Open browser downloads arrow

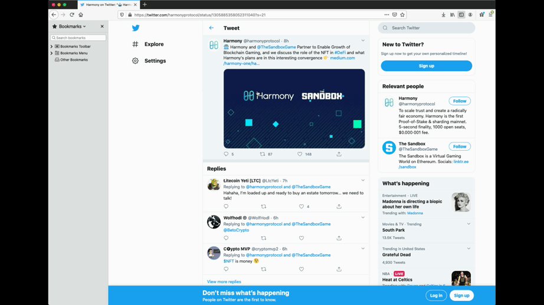(443, 15)
